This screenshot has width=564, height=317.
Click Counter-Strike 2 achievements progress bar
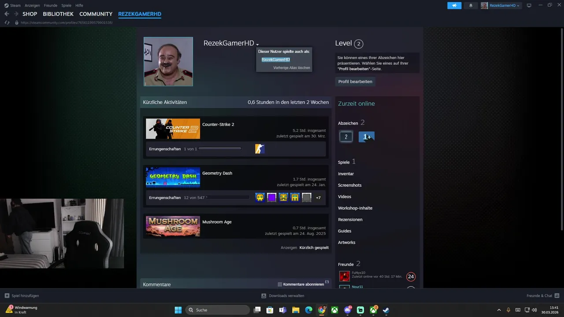point(220,149)
